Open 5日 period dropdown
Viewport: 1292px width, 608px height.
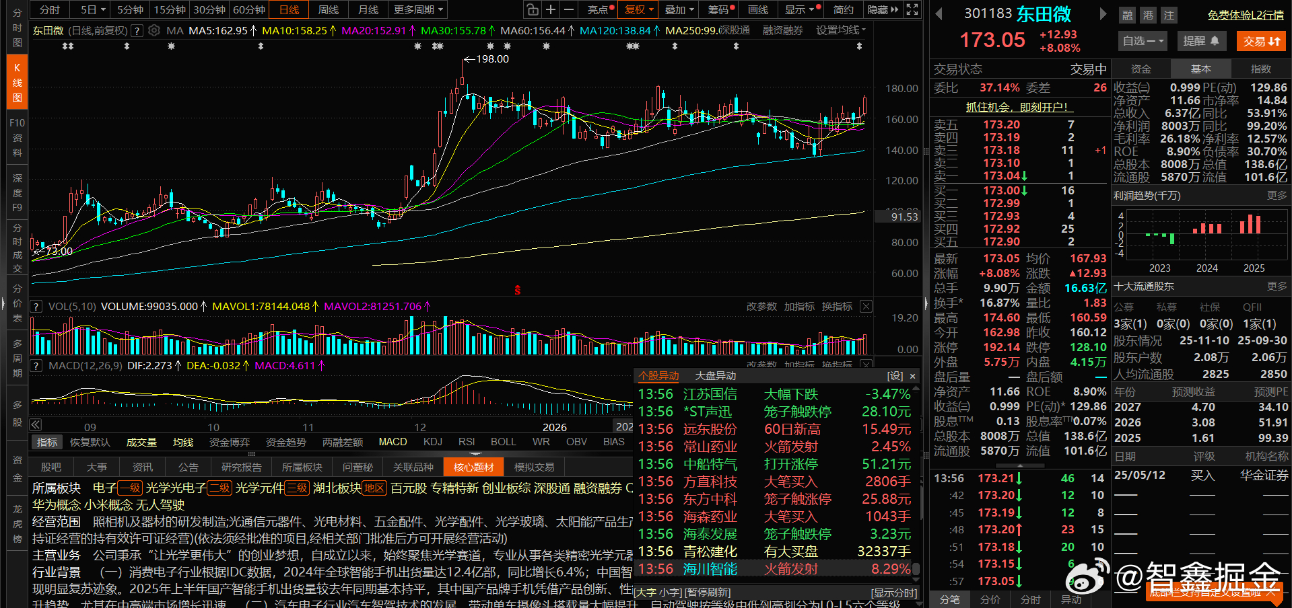coord(93,9)
